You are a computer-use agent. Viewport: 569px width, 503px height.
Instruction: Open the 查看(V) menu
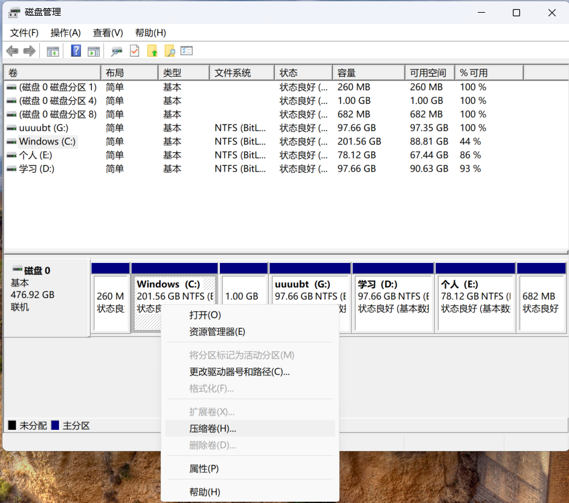[x=108, y=33]
